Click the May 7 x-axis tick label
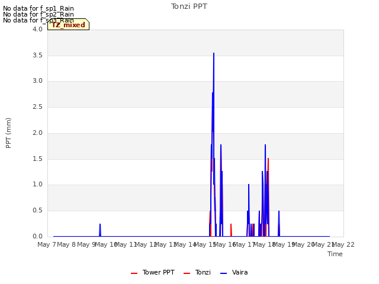The width and height of the screenshot is (379, 284). tap(47, 244)
